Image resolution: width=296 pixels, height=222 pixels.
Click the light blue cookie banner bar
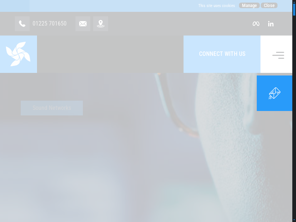[111, 6]
